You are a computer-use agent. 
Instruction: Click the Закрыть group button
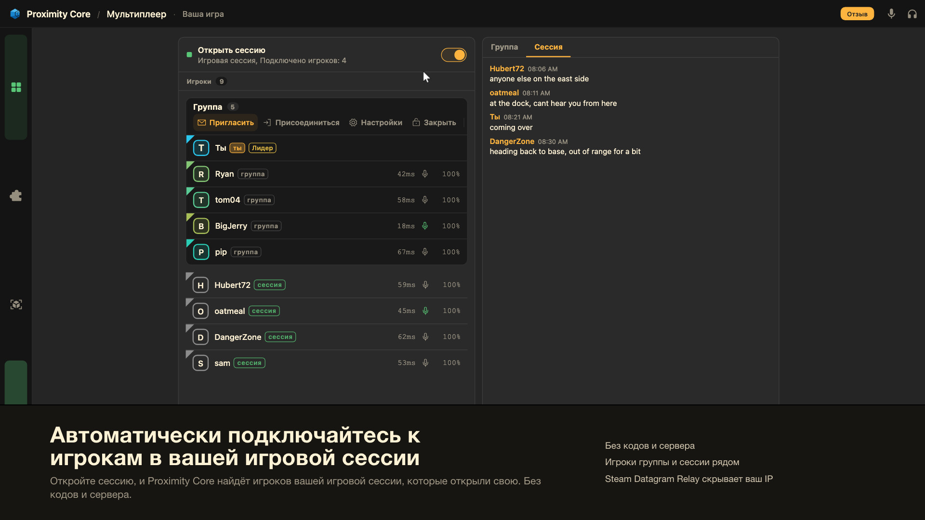tap(434, 123)
